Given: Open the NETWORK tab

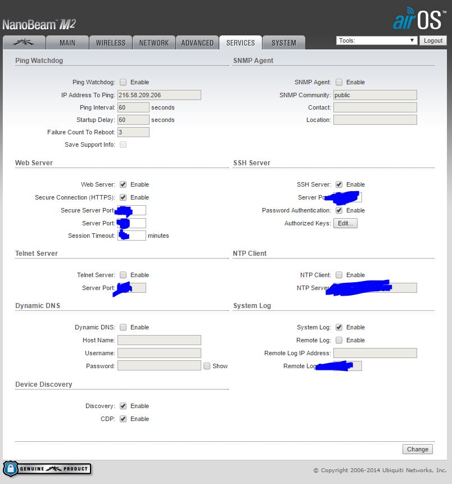Looking at the screenshot, I should point(153,43).
